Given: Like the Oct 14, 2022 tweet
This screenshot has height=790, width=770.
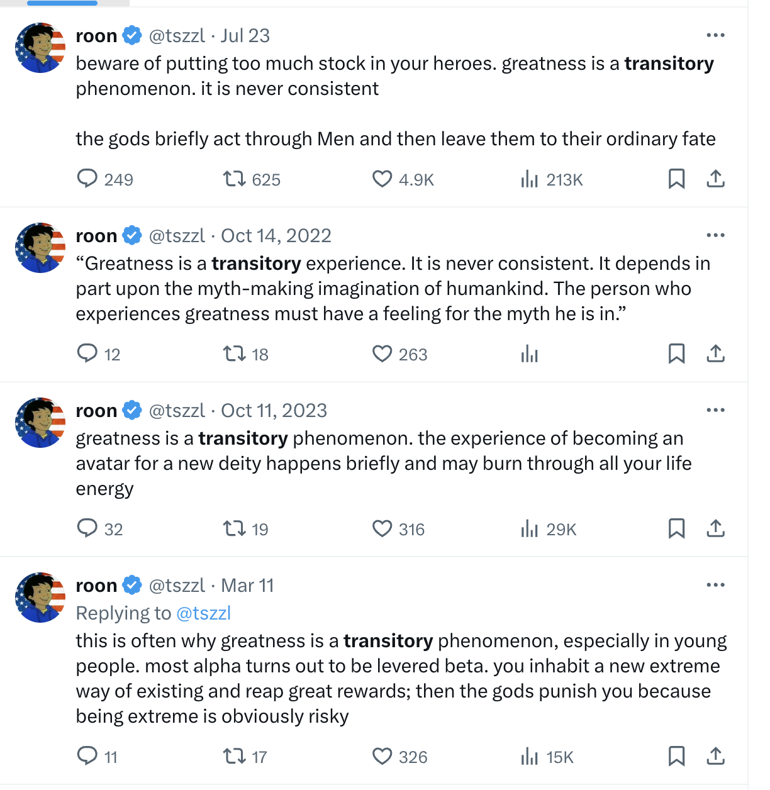Looking at the screenshot, I should [382, 354].
